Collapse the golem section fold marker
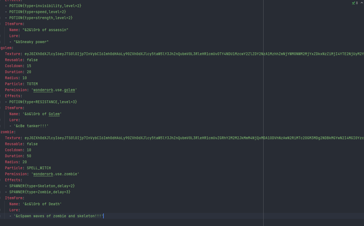Viewport: 364px width, 226px height. click(x=1, y=48)
